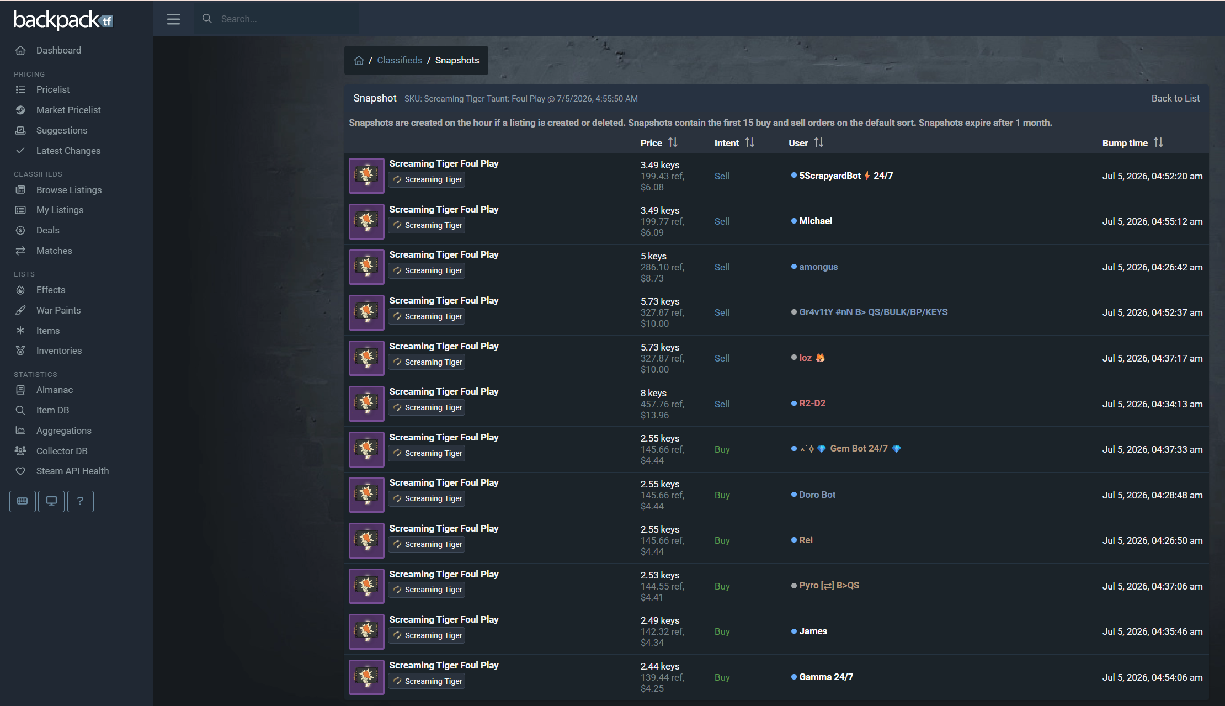Click the Almanac book icon

click(x=20, y=390)
